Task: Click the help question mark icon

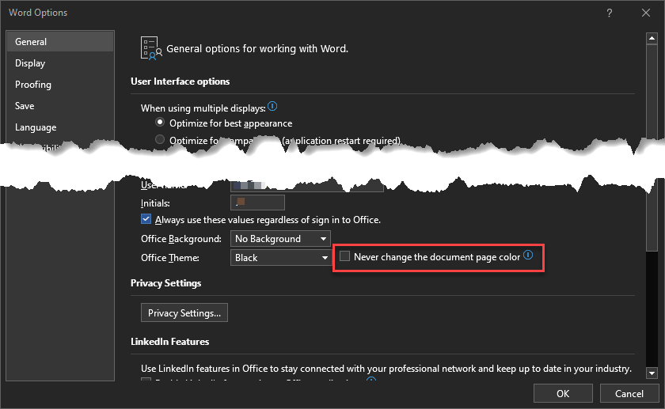Action: click(610, 13)
